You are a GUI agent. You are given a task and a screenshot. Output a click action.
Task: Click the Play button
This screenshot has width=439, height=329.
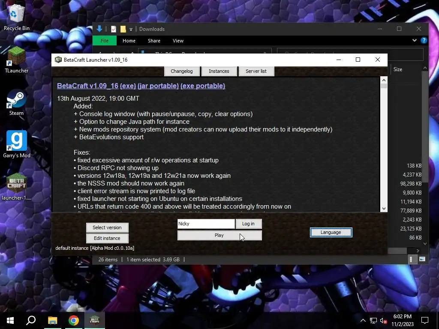point(219,235)
